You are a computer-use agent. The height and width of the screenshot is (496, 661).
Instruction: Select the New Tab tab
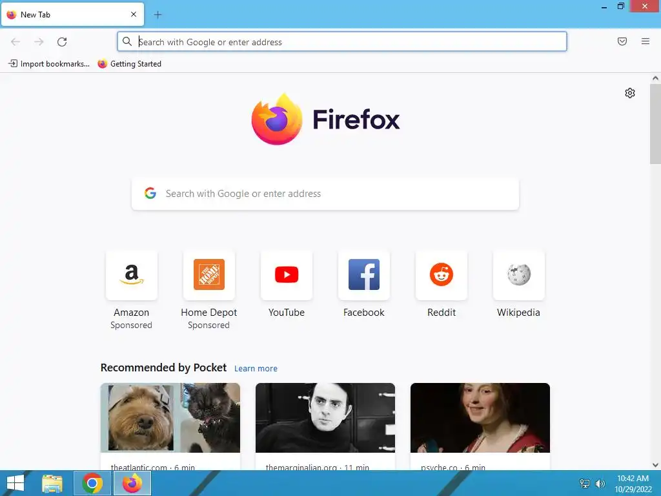pos(72,14)
